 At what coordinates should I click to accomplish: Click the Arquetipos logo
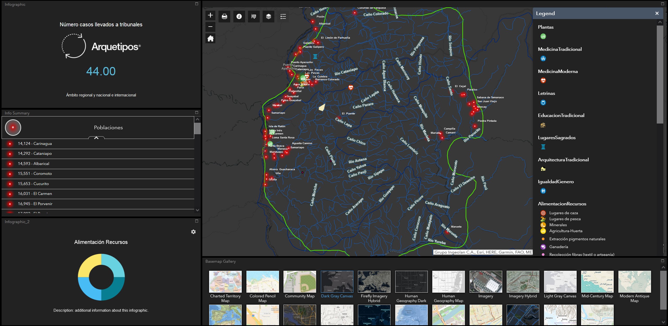(101, 46)
